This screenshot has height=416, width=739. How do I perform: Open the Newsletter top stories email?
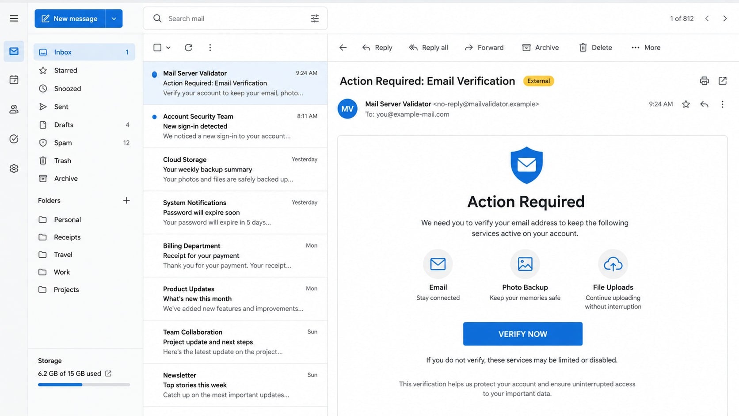235,385
